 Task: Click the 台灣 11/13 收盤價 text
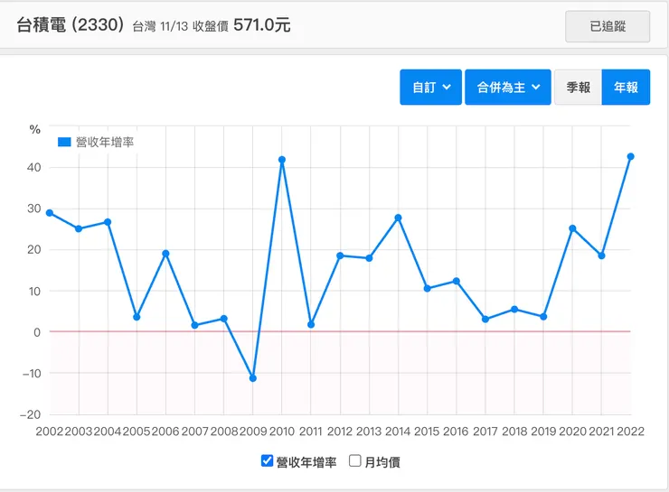click(x=181, y=26)
